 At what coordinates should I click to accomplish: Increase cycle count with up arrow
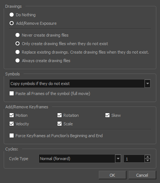(147, 157)
